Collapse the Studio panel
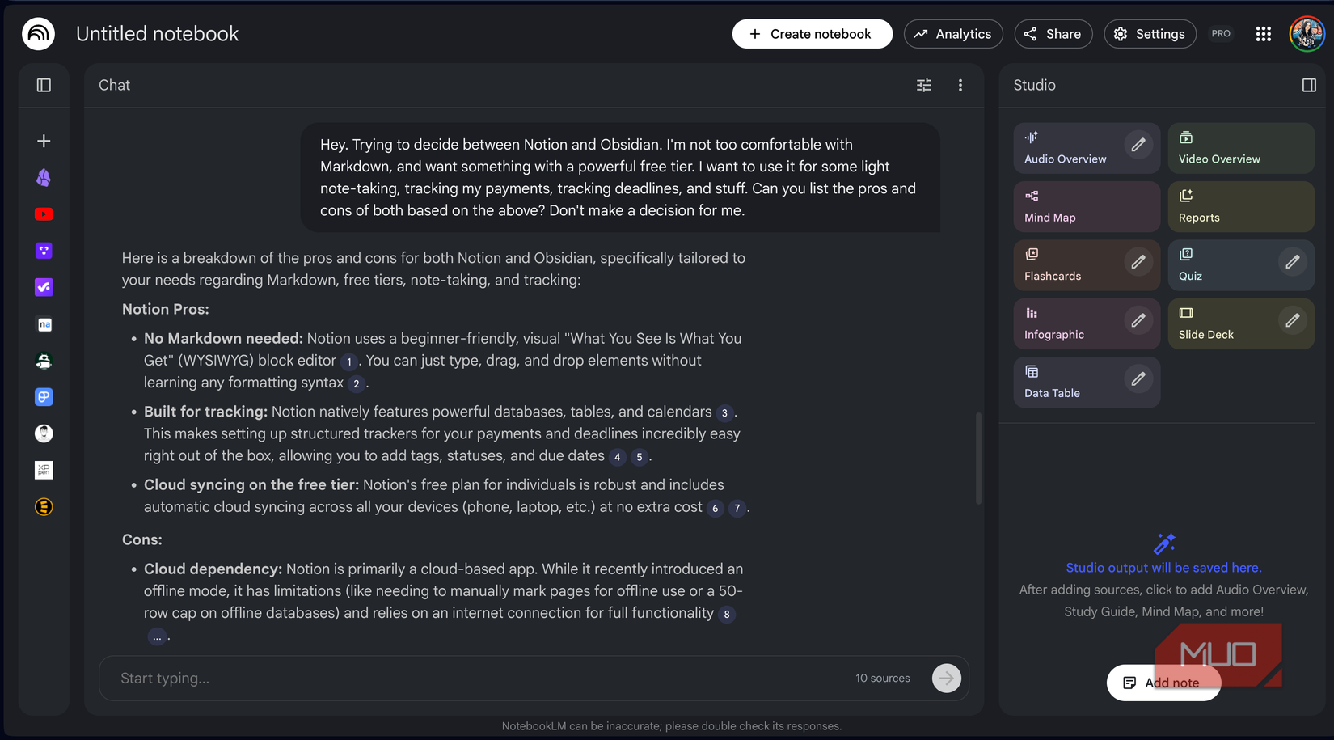This screenshot has height=740, width=1334. (x=1309, y=85)
